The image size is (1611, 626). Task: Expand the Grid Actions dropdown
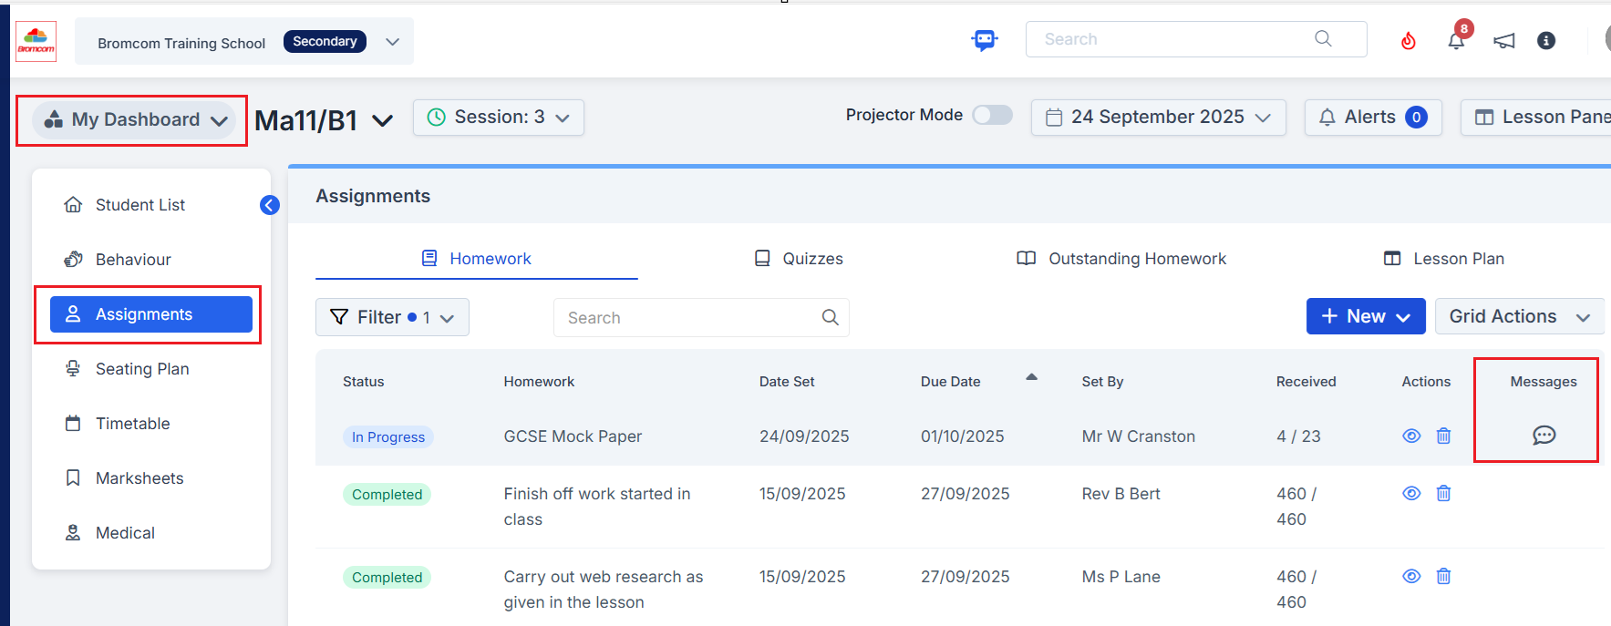[x=1519, y=316]
